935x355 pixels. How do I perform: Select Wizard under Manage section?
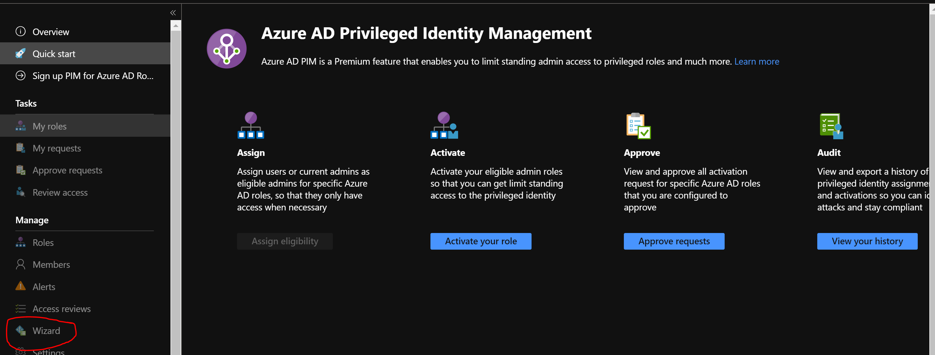coord(46,331)
